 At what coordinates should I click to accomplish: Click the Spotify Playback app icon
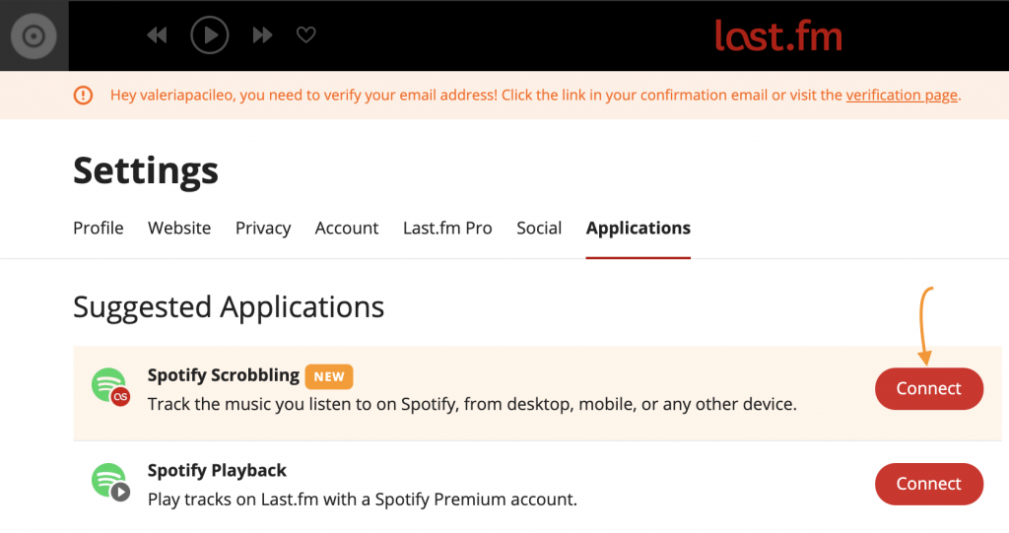110,482
